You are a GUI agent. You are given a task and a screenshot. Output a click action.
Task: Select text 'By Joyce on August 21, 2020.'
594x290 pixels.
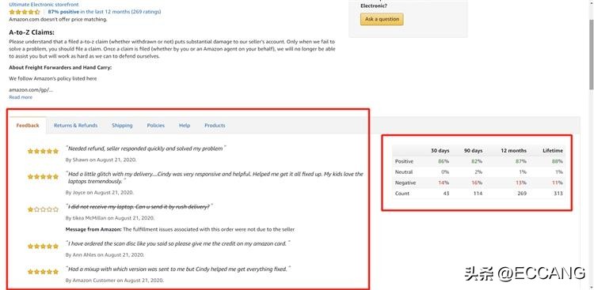(x=100, y=193)
